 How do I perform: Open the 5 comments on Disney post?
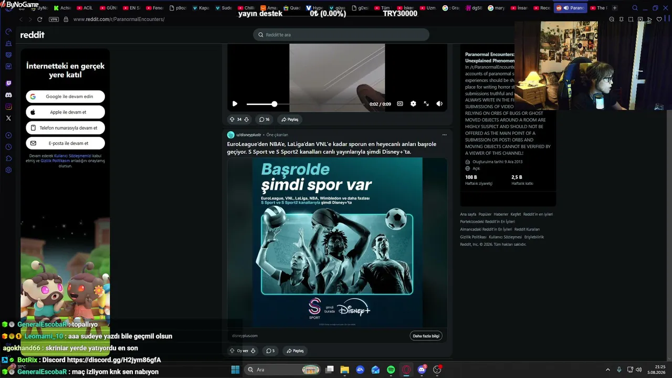tap(270, 351)
